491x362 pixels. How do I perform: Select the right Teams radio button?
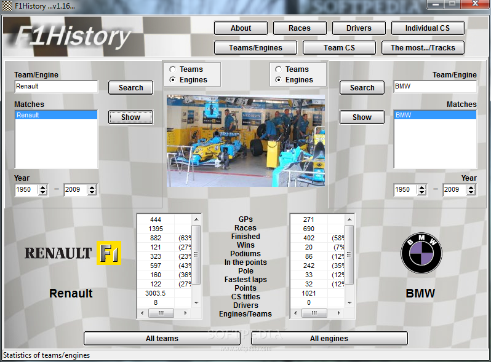pos(278,69)
